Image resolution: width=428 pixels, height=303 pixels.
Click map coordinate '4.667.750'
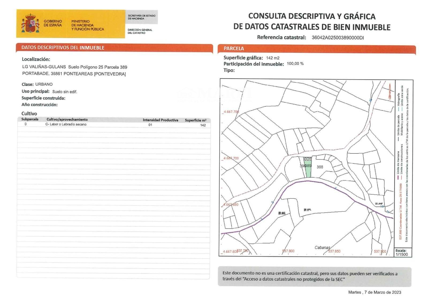[231, 112]
